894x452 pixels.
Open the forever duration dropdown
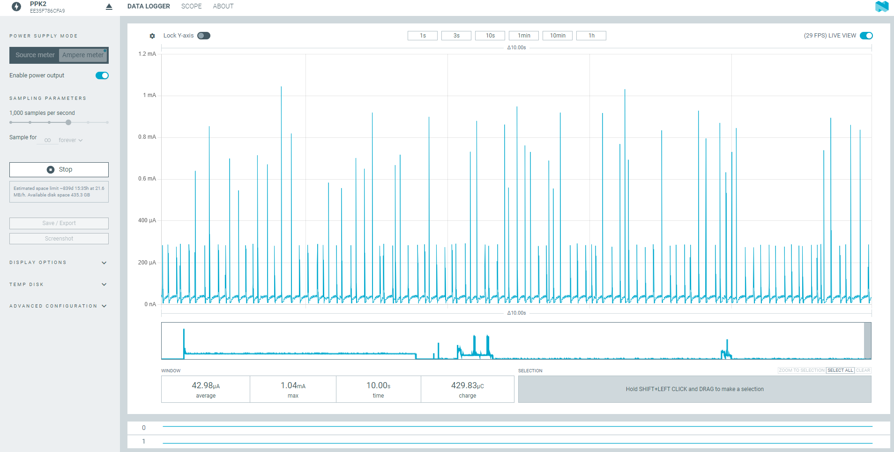click(71, 140)
